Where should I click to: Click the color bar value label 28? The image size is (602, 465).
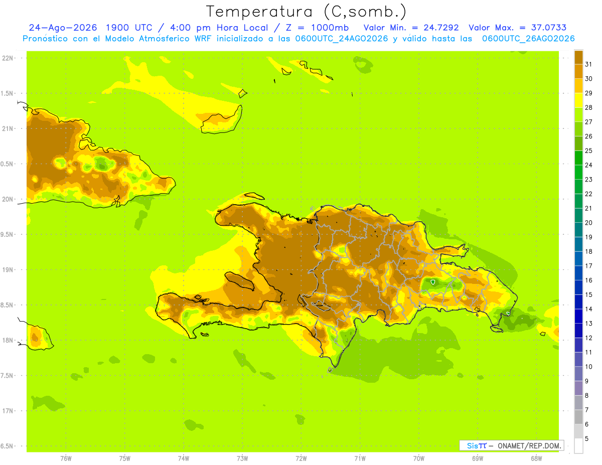coord(589,107)
